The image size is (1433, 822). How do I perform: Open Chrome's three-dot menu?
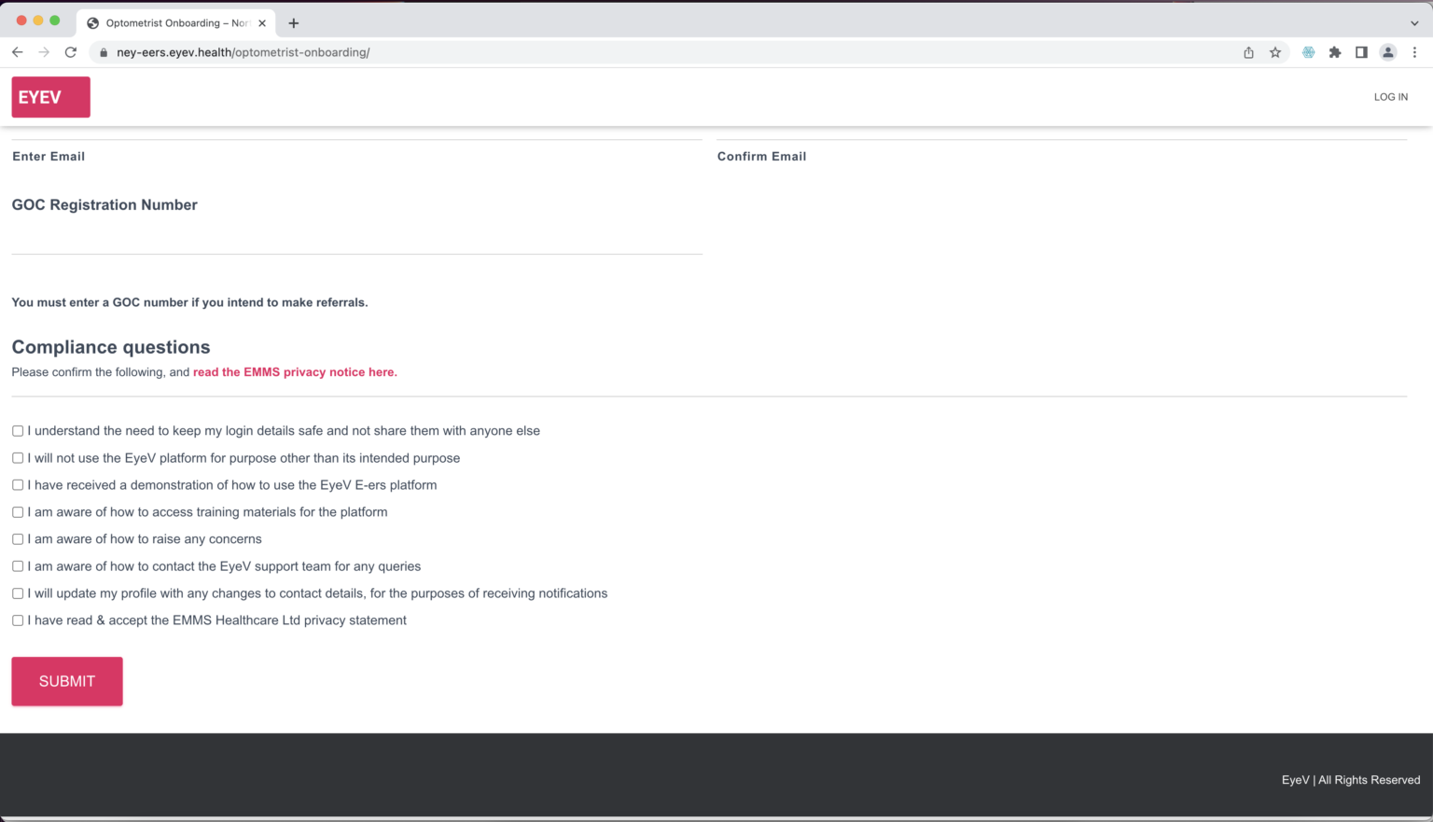pyautogui.click(x=1415, y=52)
